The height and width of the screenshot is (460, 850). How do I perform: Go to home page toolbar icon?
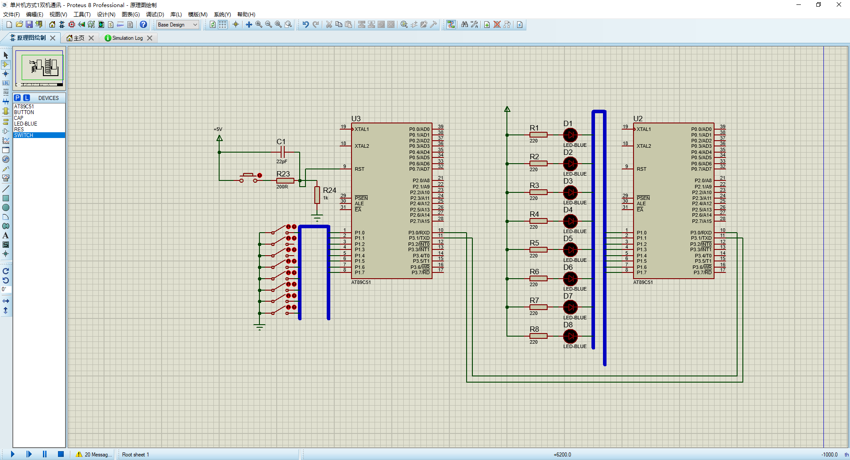point(52,24)
